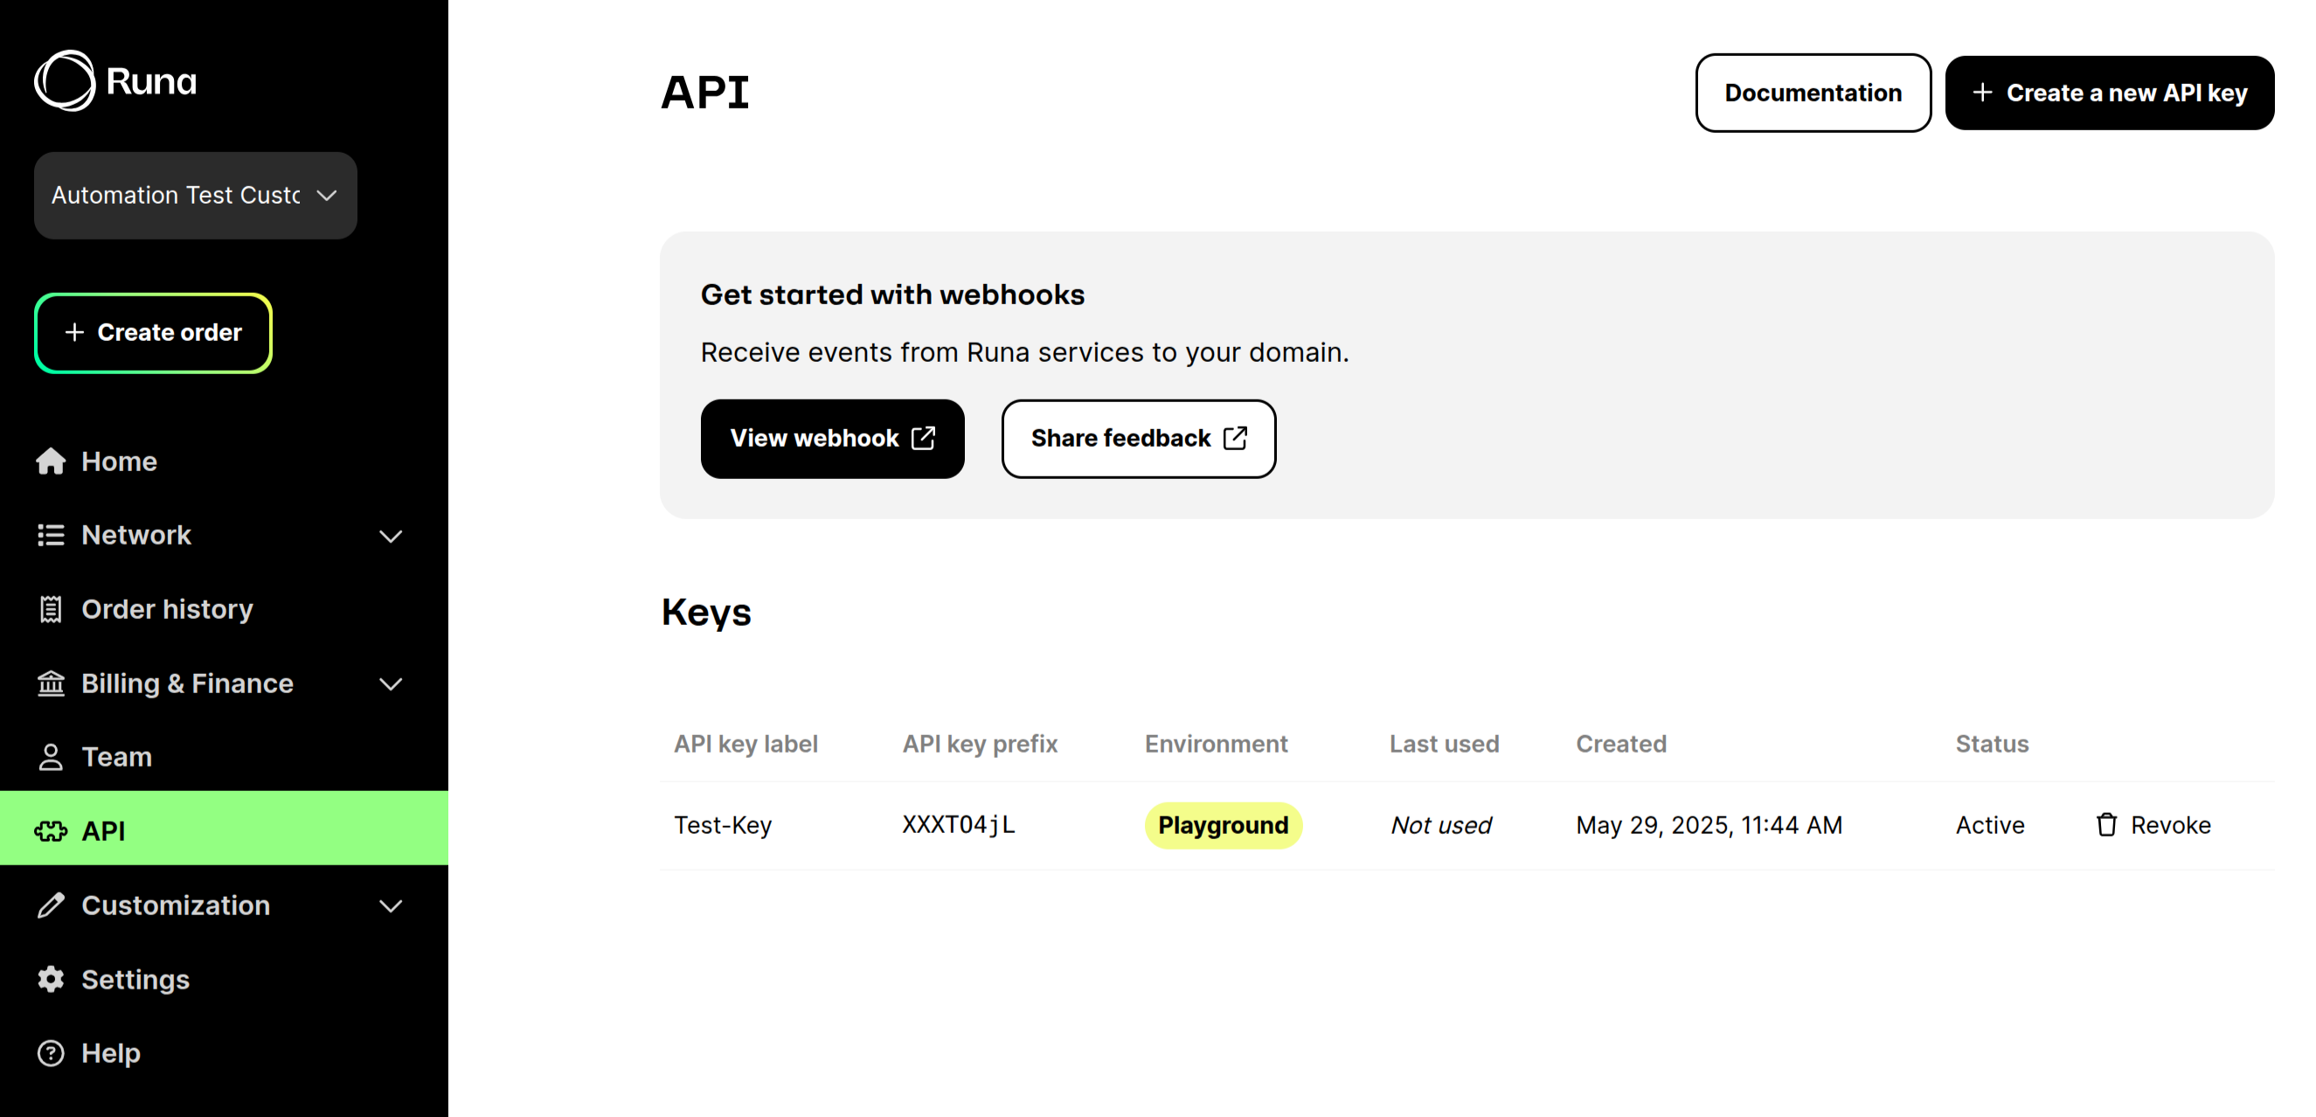Click the Billing & Finance bank icon

pyautogui.click(x=51, y=683)
